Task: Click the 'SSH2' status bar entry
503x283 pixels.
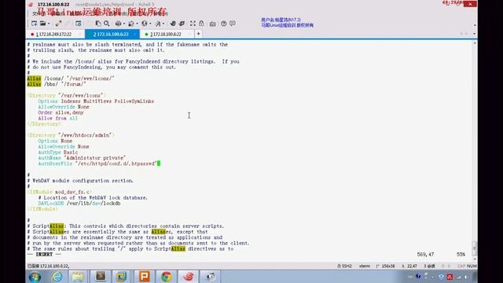Action: [344, 266]
